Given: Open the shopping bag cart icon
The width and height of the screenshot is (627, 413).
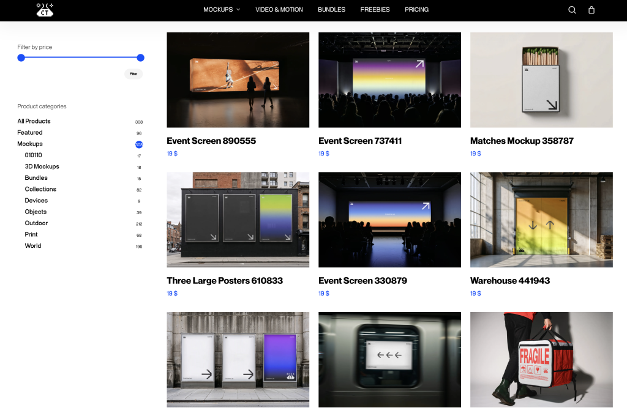Looking at the screenshot, I should pyautogui.click(x=591, y=10).
